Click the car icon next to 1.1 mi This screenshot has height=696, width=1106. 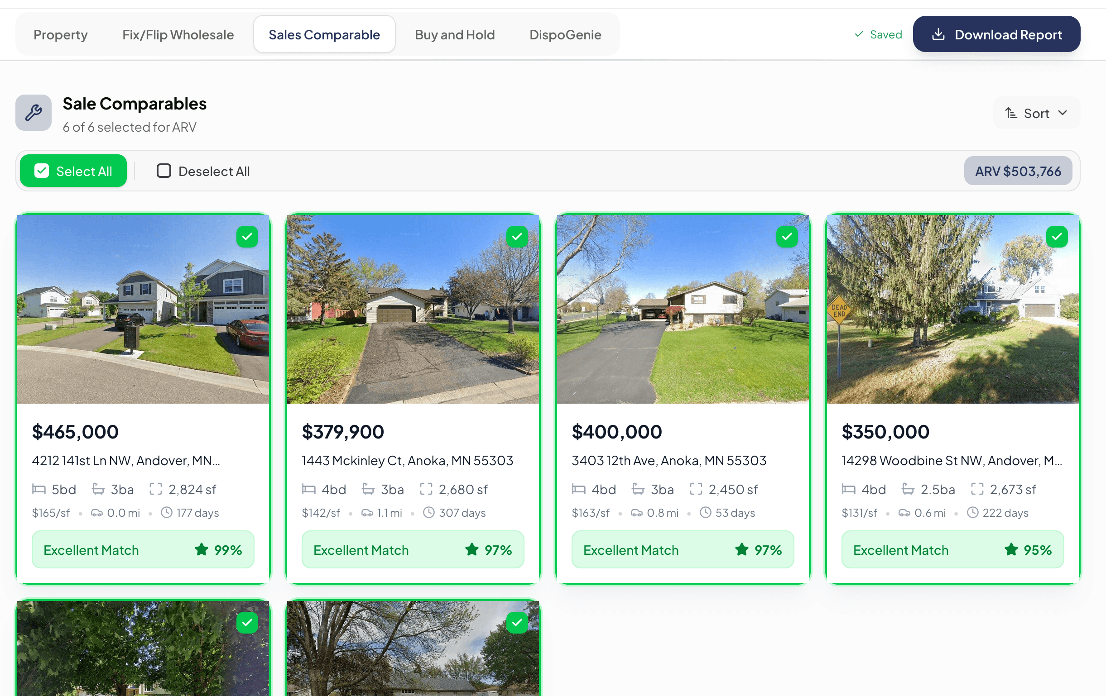coord(367,513)
